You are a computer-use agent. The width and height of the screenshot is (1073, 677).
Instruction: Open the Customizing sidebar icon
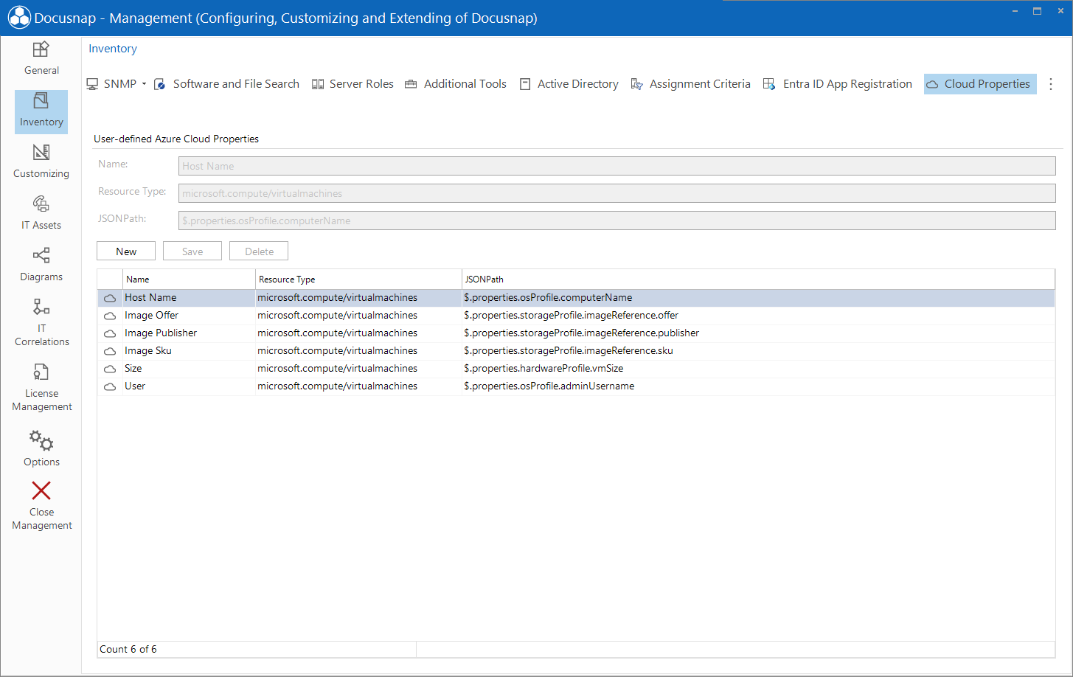coord(41,152)
